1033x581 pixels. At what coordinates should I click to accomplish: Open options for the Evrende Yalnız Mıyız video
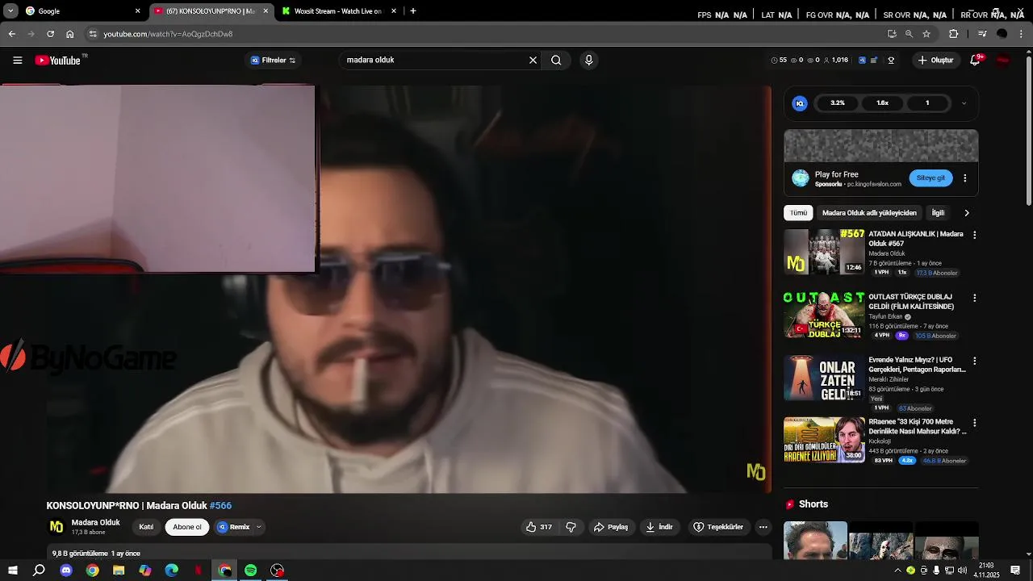pyautogui.click(x=974, y=361)
